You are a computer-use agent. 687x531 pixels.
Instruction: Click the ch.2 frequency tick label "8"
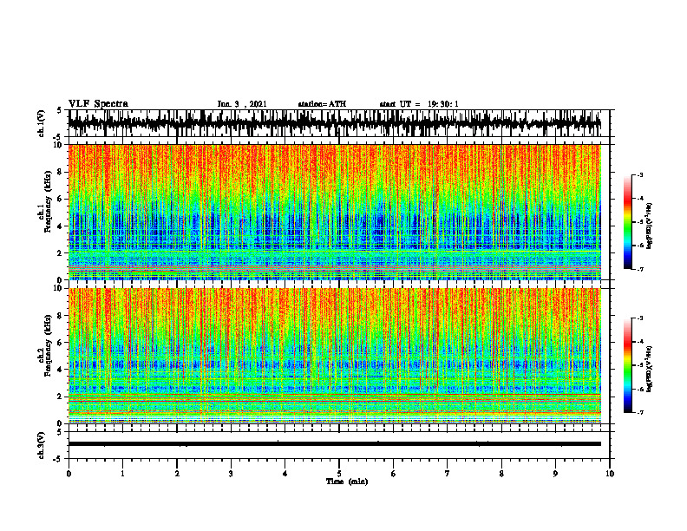61,316
